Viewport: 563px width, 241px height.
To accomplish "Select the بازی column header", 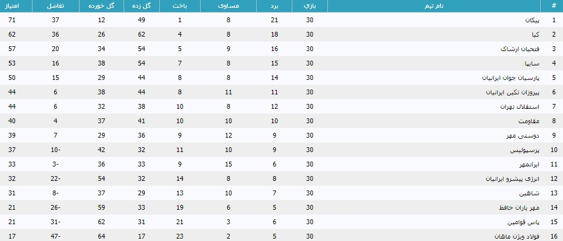I will tap(310, 5).
